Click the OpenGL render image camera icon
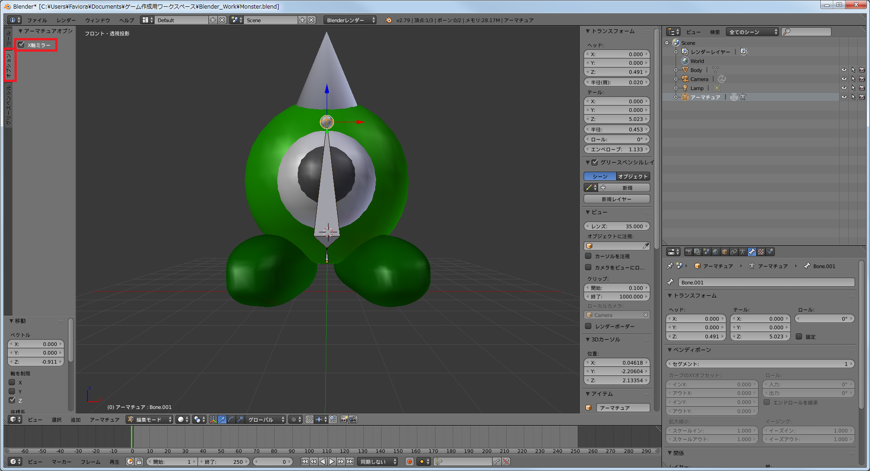The width and height of the screenshot is (870, 471). pos(344,419)
